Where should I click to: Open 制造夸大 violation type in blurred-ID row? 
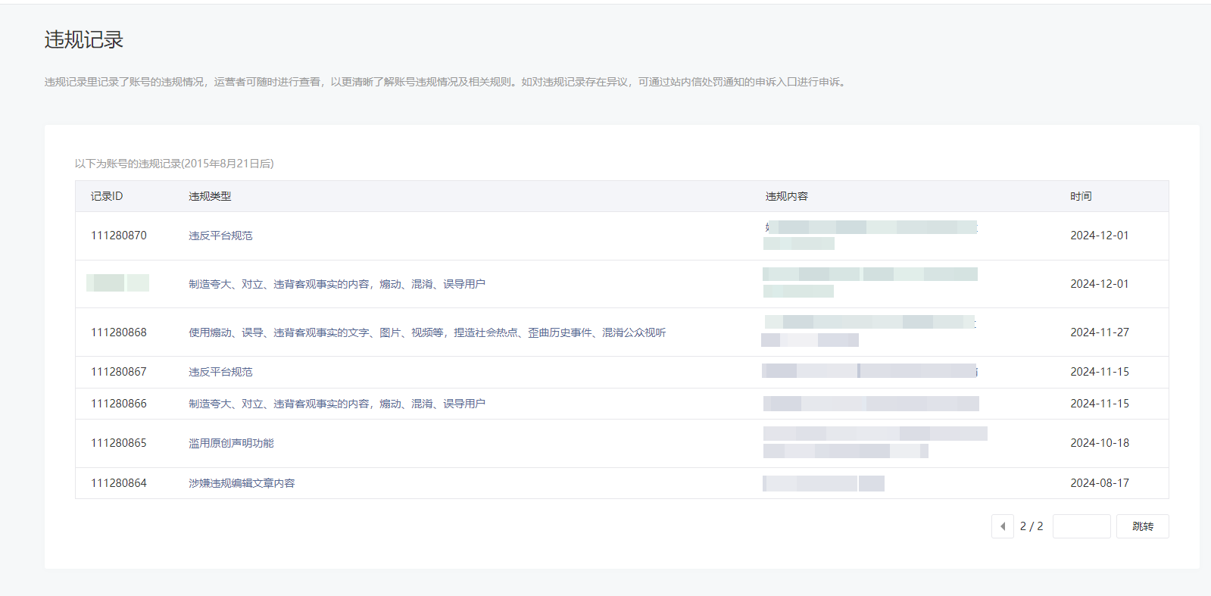tap(336, 284)
